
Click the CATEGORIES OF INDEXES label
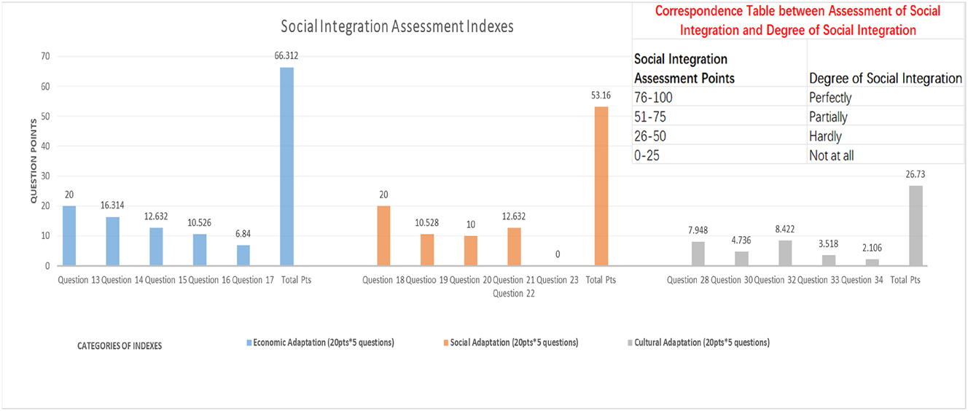[x=120, y=346]
